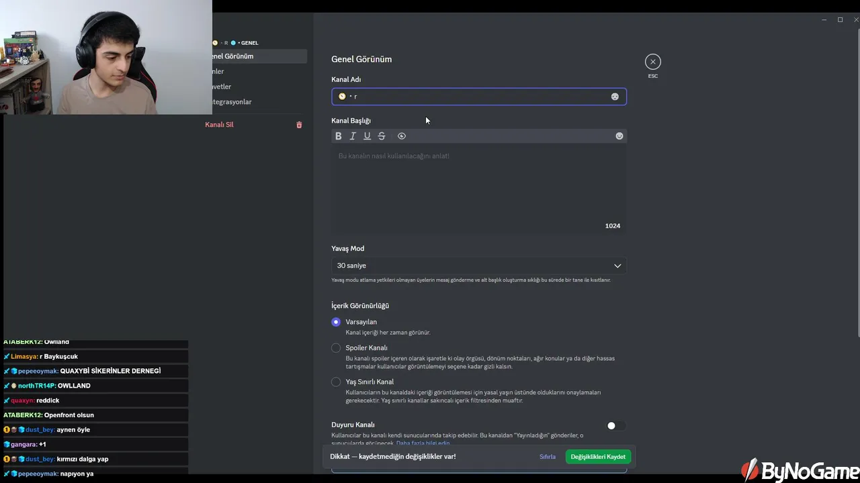
Task: Mark topic text as spoiler with eye icon
Action: (x=402, y=136)
